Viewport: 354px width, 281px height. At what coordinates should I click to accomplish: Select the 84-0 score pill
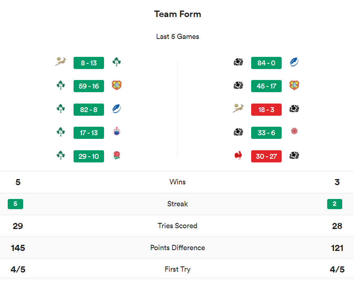click(266, 63)
